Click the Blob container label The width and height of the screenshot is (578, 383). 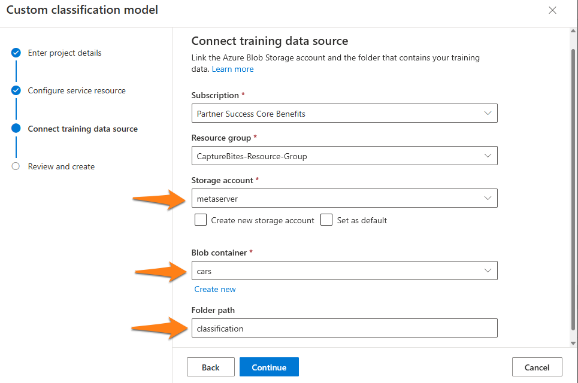[x=219, y=253]
